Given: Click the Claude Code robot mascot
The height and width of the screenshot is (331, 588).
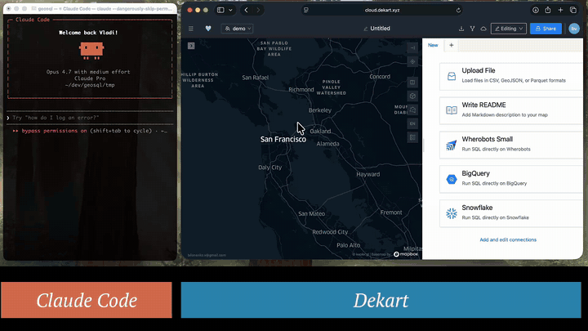Looking at the screenshot, I should pos(91,51).
